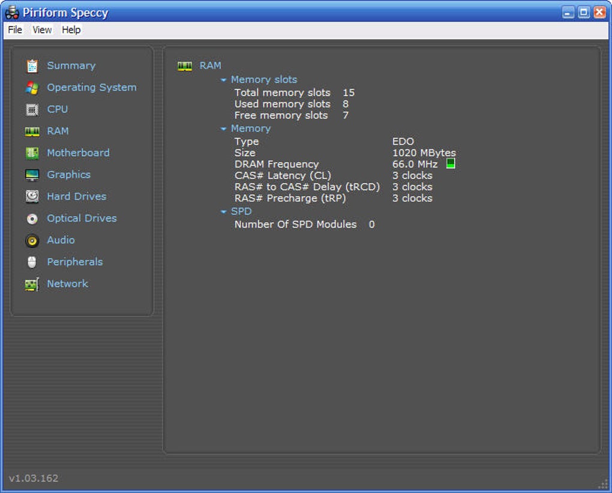Maximize the Speccy window
The image size is (612, 493).
(x=584, y=13)
